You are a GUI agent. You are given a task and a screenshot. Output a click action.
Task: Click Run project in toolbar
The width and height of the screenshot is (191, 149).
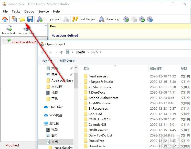coord(49,19)
